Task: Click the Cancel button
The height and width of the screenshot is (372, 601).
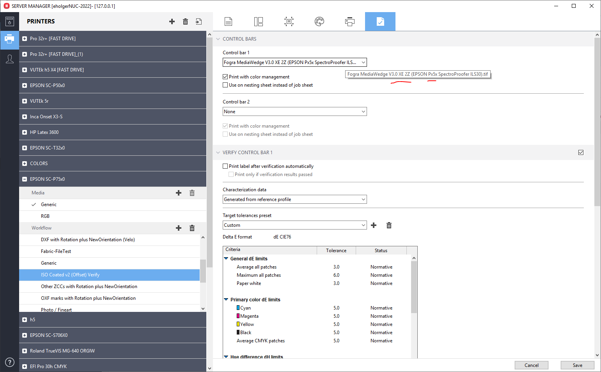Action: click(532, 365)
